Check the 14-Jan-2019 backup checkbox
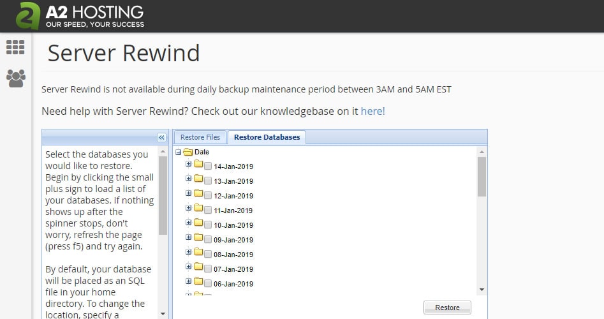604x319 pixels. pos(208,167)
